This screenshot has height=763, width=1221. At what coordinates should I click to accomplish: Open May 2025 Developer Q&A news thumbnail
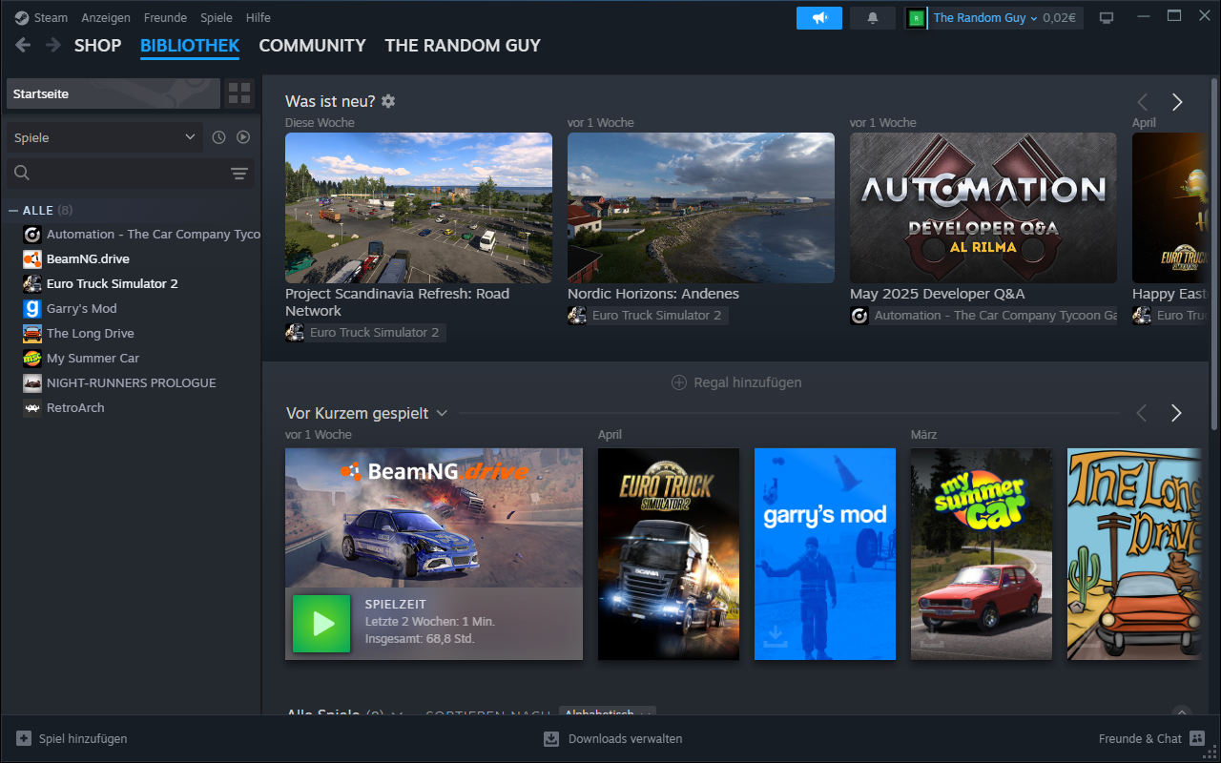pos(983,208)
